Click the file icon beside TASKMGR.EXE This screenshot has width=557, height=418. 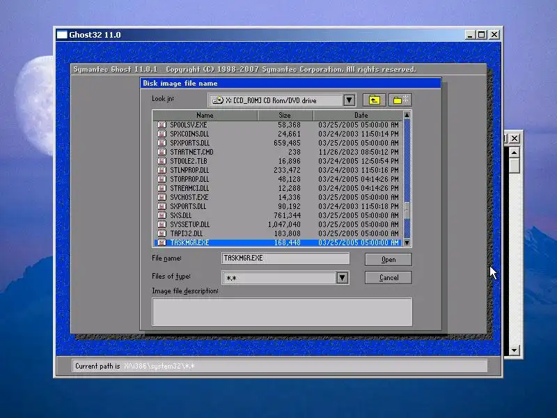162,242
